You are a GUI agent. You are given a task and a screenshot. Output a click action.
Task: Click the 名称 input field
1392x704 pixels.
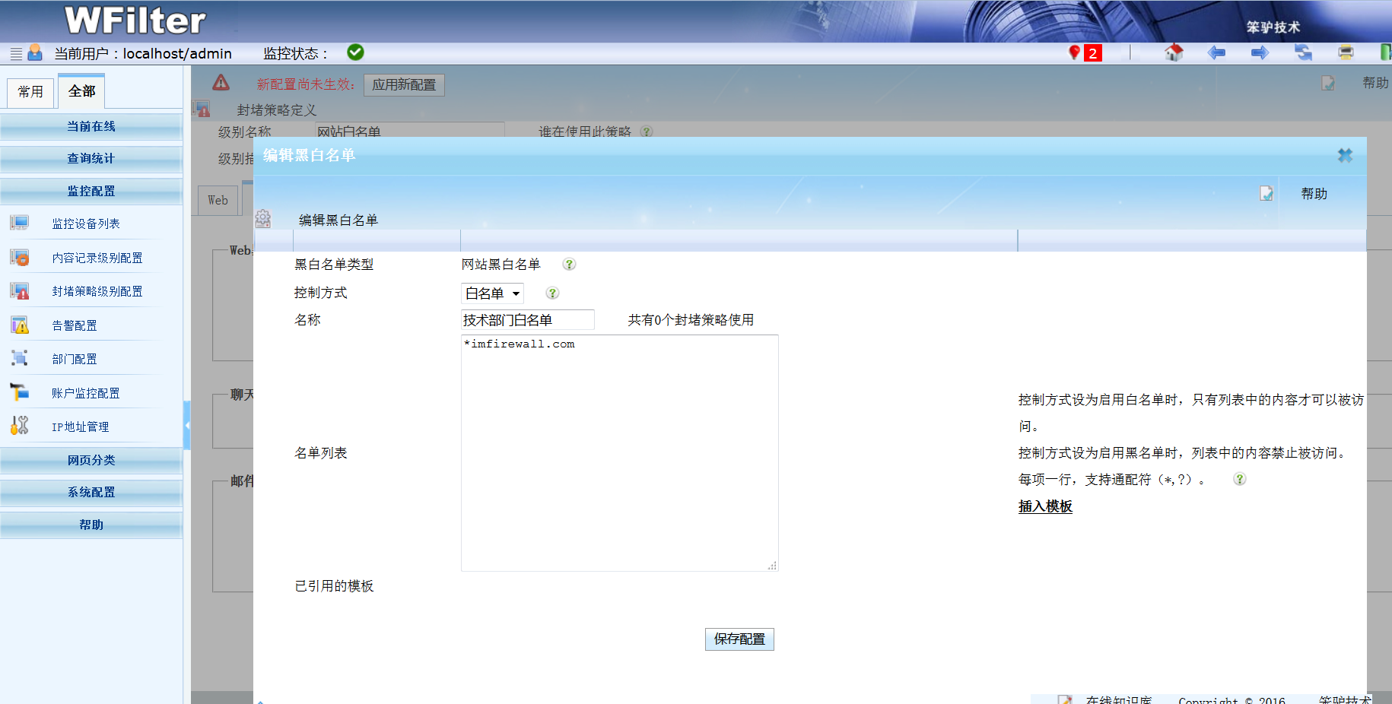[527, 320]
